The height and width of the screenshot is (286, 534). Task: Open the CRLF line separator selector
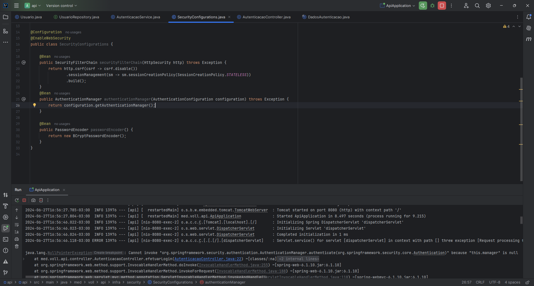click(480, 282)
